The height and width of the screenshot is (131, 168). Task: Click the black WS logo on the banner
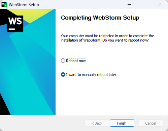pos(15,24)
